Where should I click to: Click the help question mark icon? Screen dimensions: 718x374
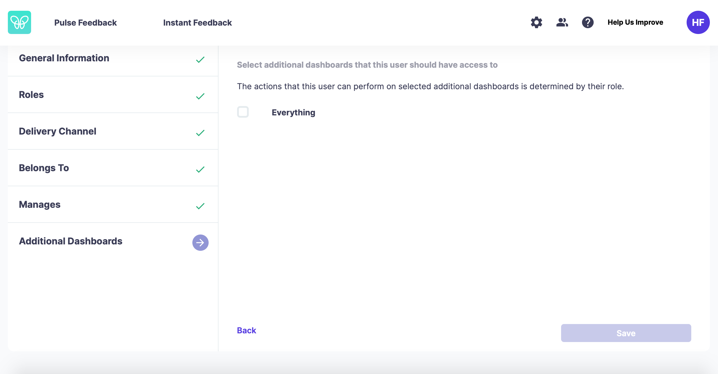588,22
